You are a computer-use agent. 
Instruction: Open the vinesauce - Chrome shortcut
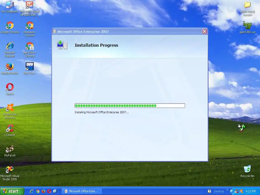pyautogui.click(x=29, y=29)
